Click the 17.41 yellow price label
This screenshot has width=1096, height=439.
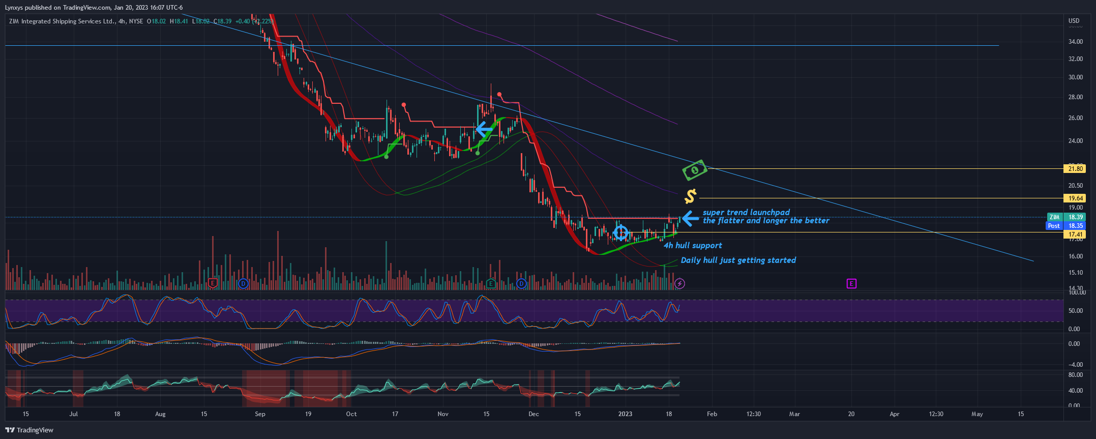click(1075, 235)
